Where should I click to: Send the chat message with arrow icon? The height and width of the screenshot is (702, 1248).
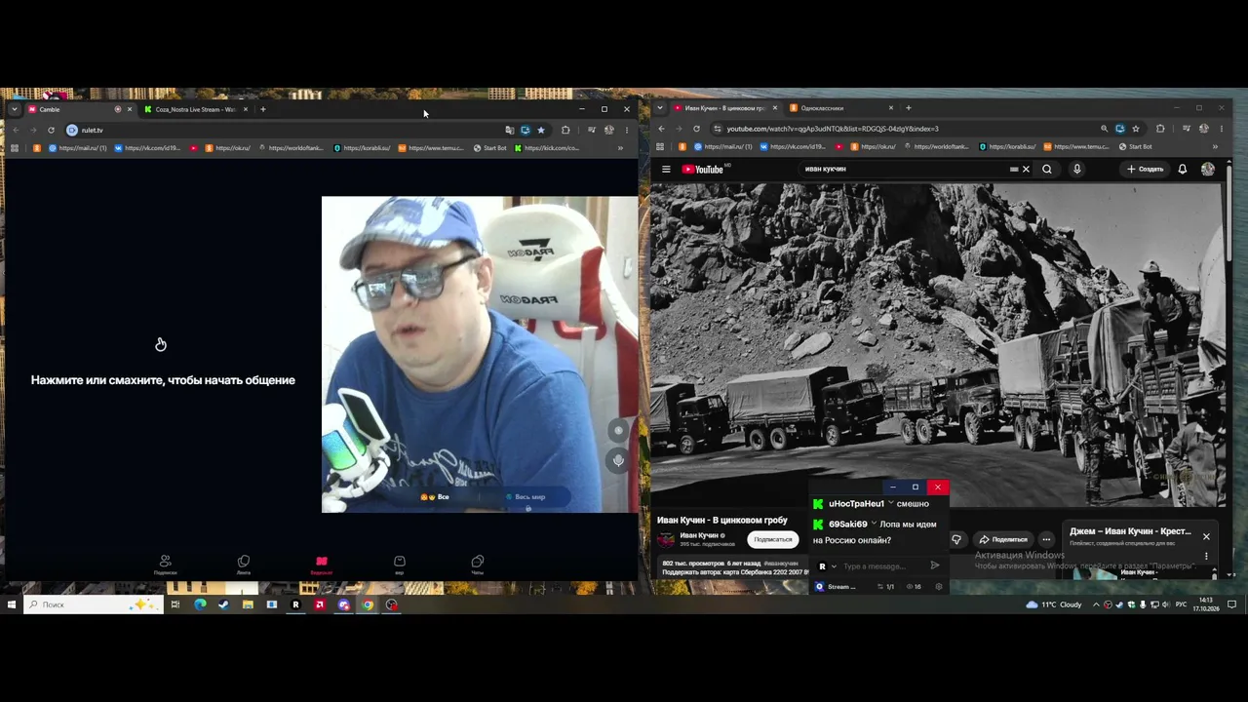935,565
